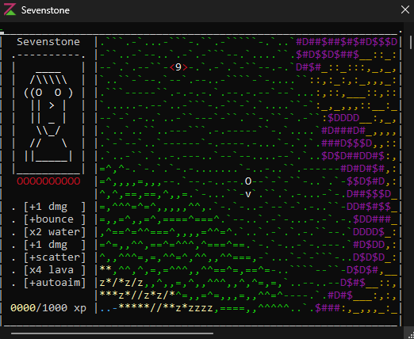Toggle the [x2 water] upgrade
The height and width of the screenshot is (339, 414).
tap(55, 232)
